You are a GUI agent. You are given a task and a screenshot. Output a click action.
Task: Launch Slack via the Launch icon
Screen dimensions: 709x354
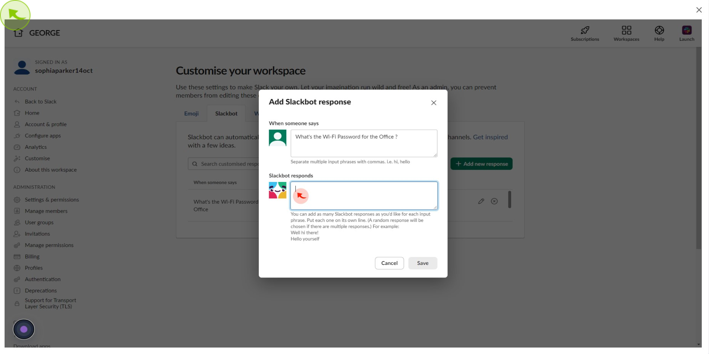[x=687, y=30]
